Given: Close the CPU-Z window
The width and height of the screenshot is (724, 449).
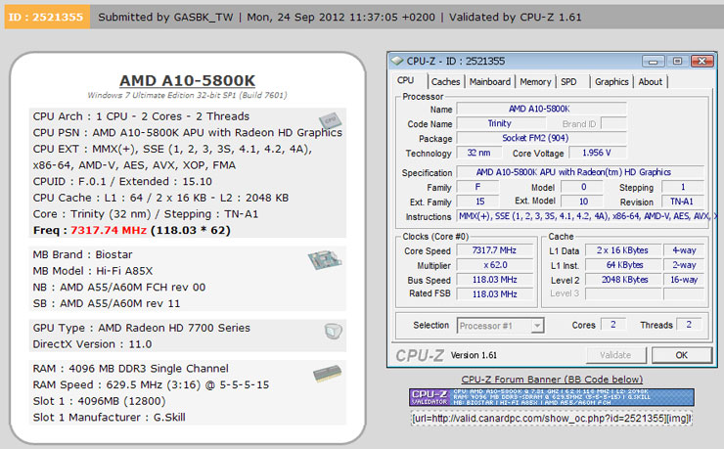Looking at the screenshot, I should 701,61.
